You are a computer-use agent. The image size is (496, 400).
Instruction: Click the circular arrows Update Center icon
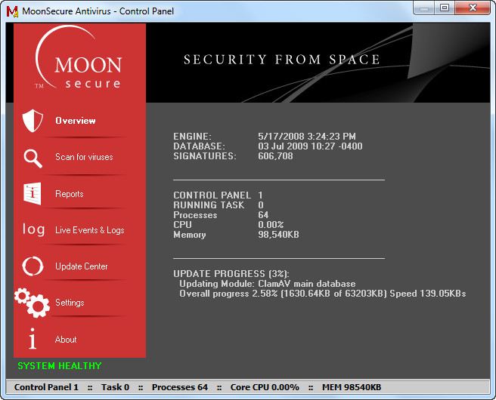point(33,266)
